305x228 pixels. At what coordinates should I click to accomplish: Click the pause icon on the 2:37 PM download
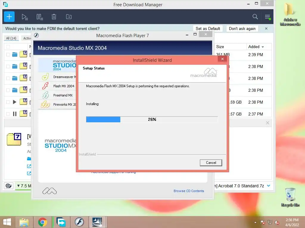click(x=15, y=114)
